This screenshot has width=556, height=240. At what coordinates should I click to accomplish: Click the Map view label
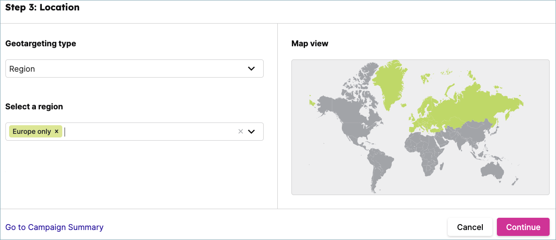coord(310,44)
